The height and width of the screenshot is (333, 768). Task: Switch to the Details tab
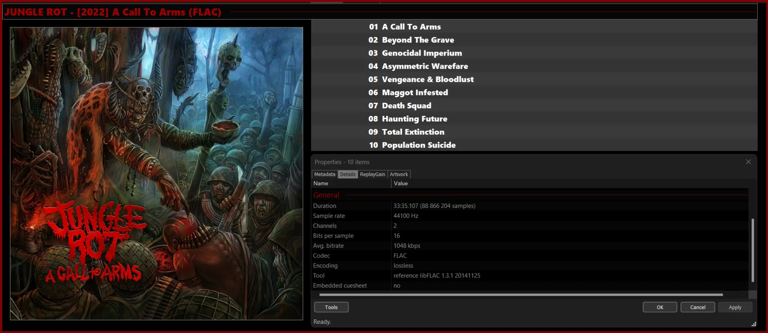[x=348, y=174]
